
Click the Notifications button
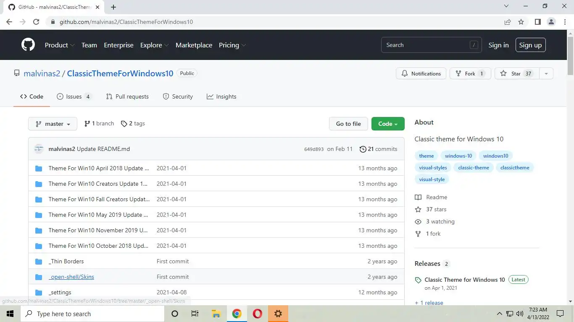click(x=421, y=73)
